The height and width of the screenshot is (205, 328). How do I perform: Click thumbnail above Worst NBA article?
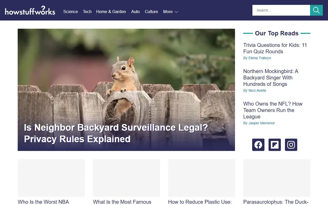point(51,178)
